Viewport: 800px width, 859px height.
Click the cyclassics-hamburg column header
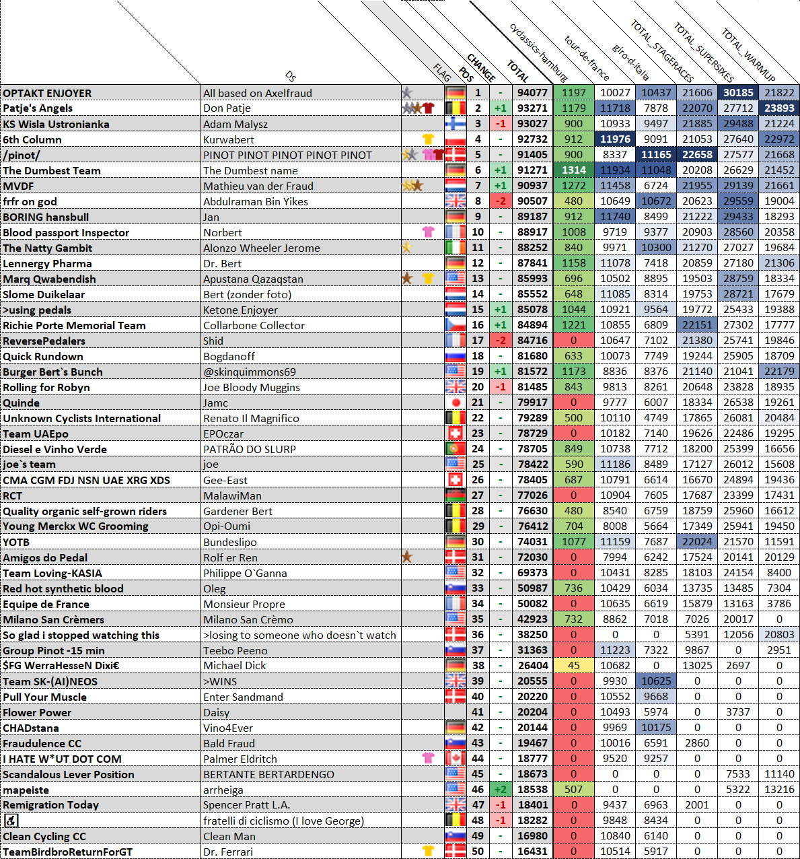[x=538, y=52]
